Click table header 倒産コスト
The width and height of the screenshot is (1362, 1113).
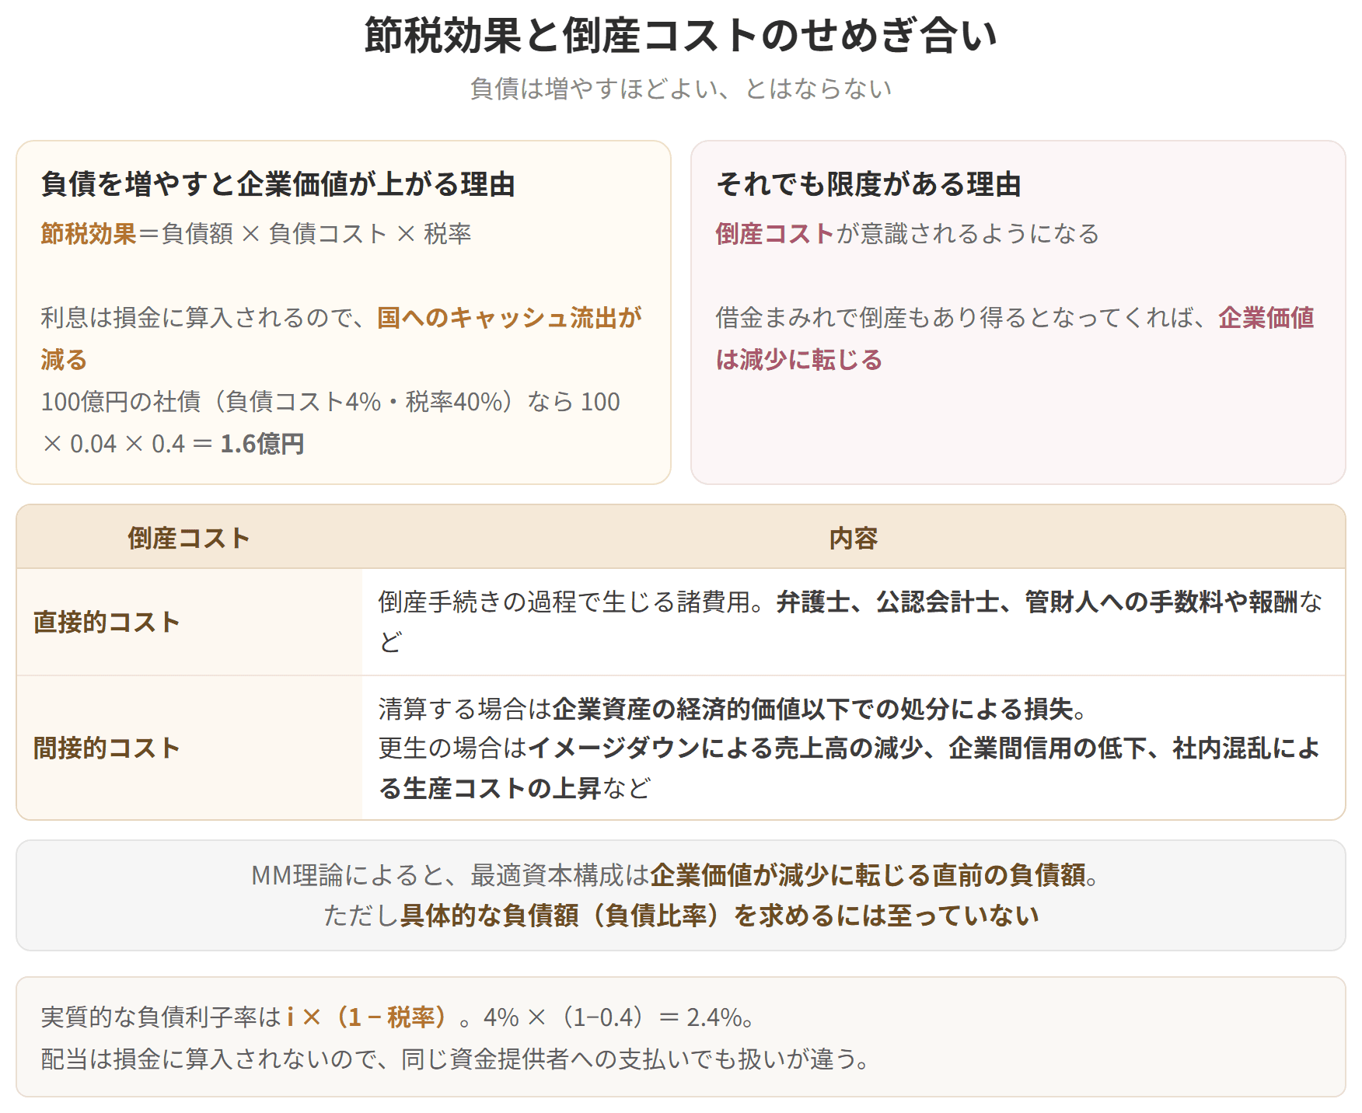point(189,538)
